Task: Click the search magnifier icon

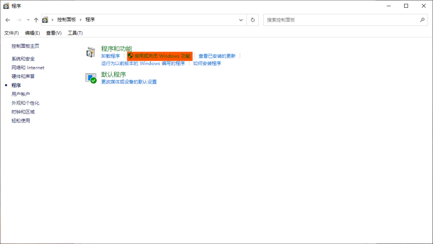Action: click(x=422, y=20)
